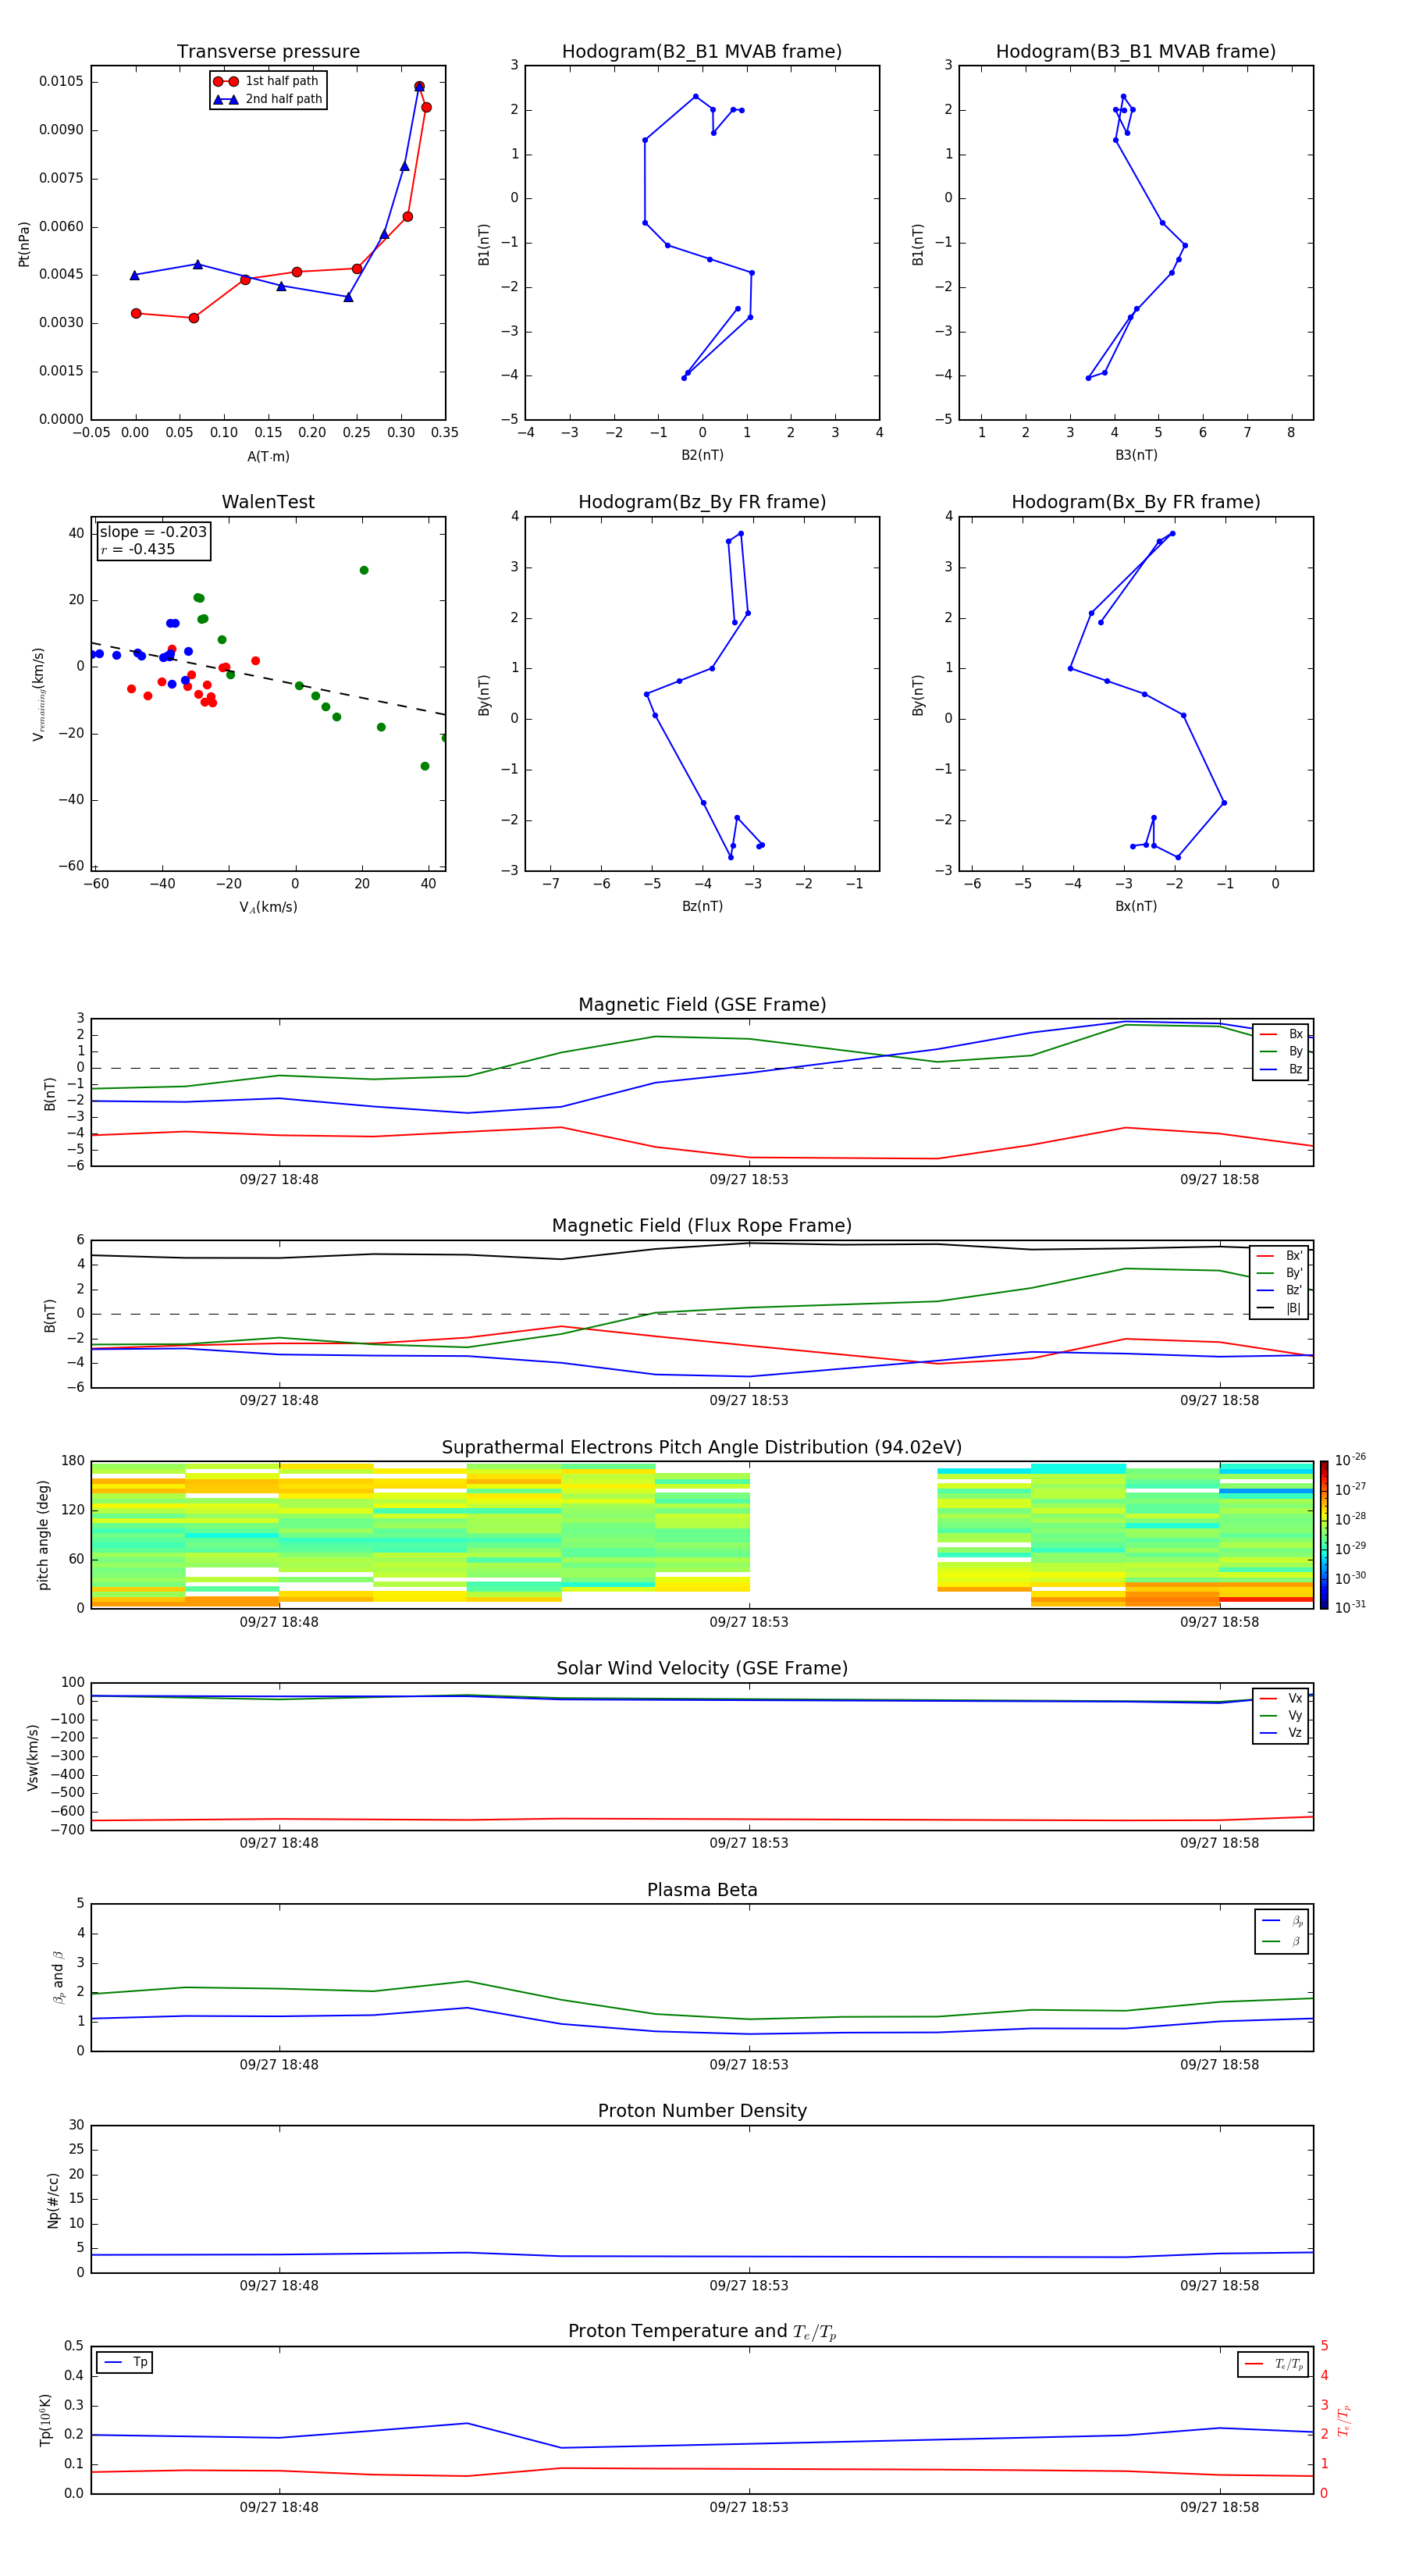Click the pitch angle color scale bar

pyautogui.click(x=1324, y=1535)
